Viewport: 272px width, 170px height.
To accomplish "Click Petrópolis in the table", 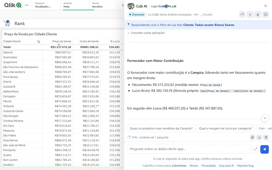I will coord(9,150).
